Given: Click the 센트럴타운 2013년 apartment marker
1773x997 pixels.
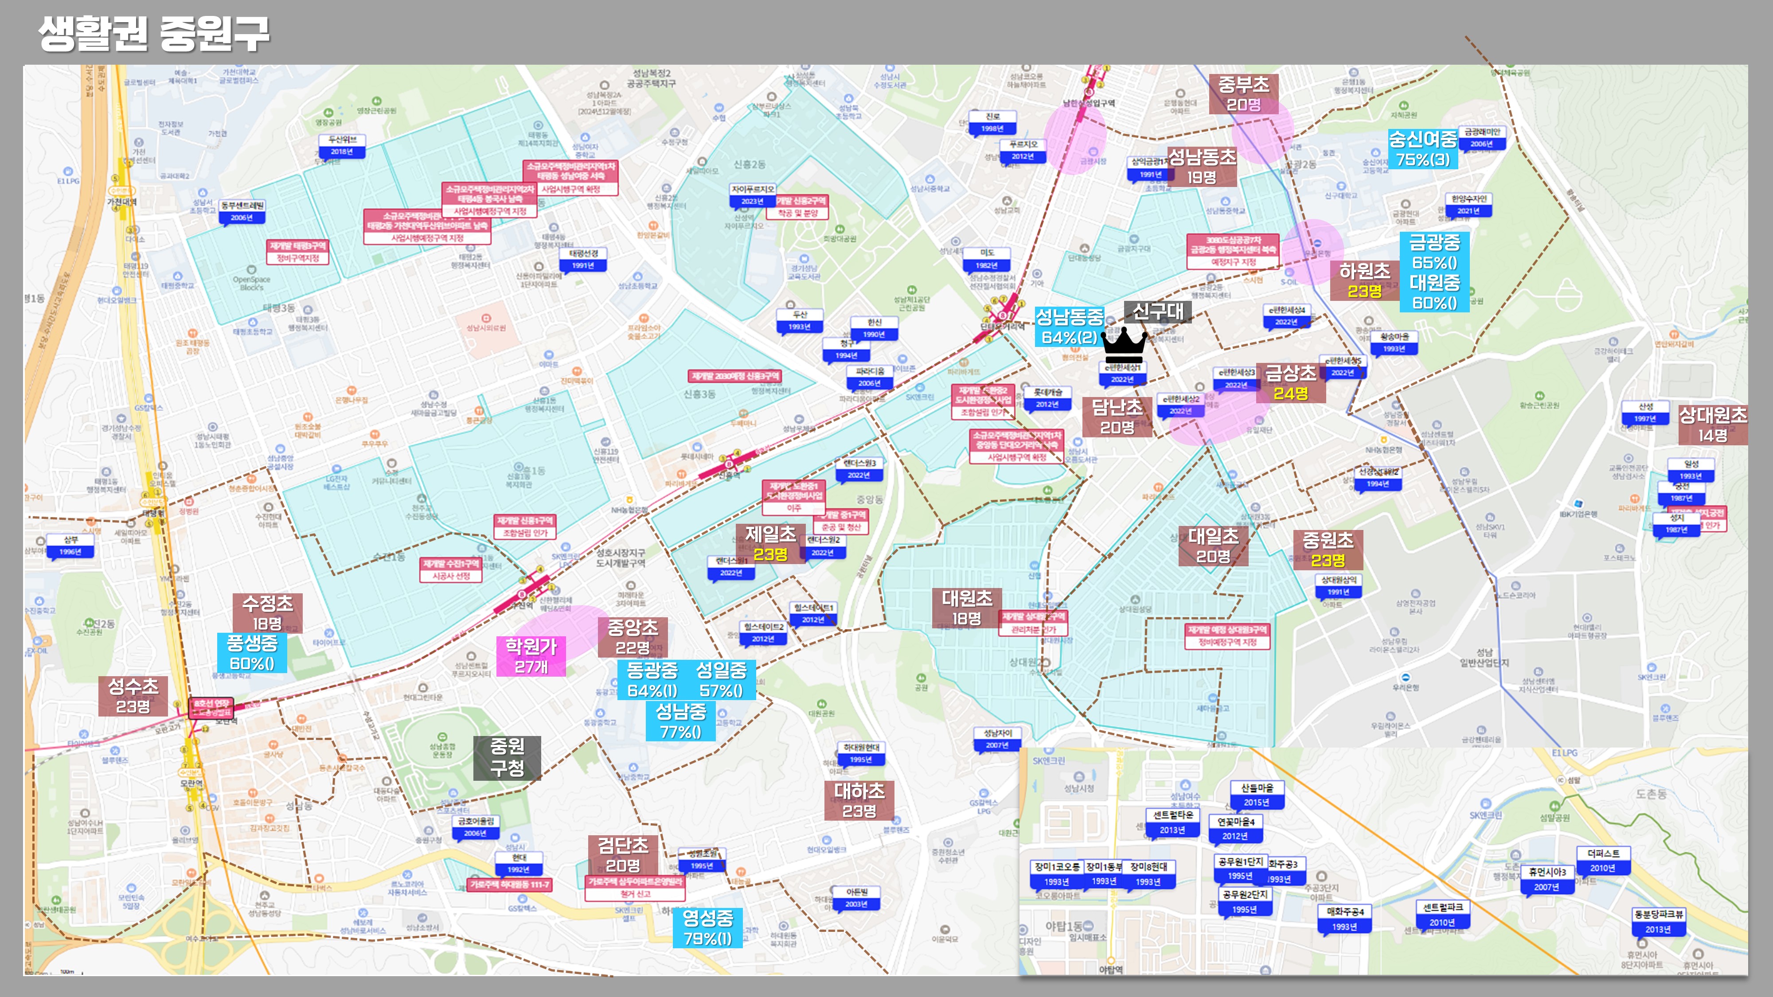Looking at the screenshot, I should (x=1173, y=822).
